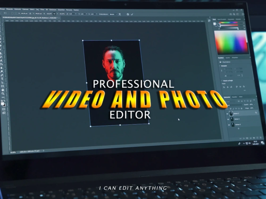Toggle the relative positioning triangle in options bar
This screenshot has width=266, height=199.
coord(30,13)
